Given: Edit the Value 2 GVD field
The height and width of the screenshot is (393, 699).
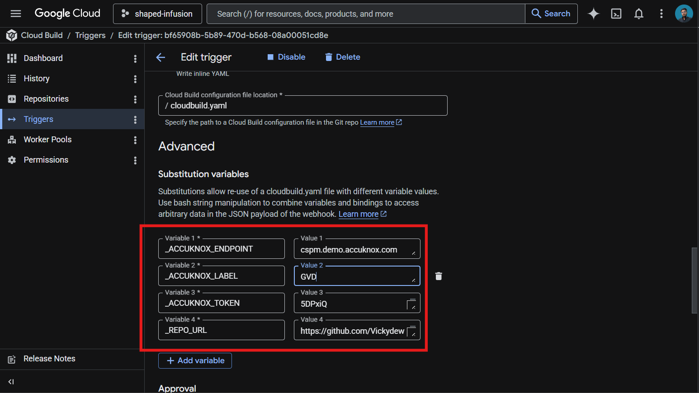Looking at the screenshot, I should coord(357,276).
